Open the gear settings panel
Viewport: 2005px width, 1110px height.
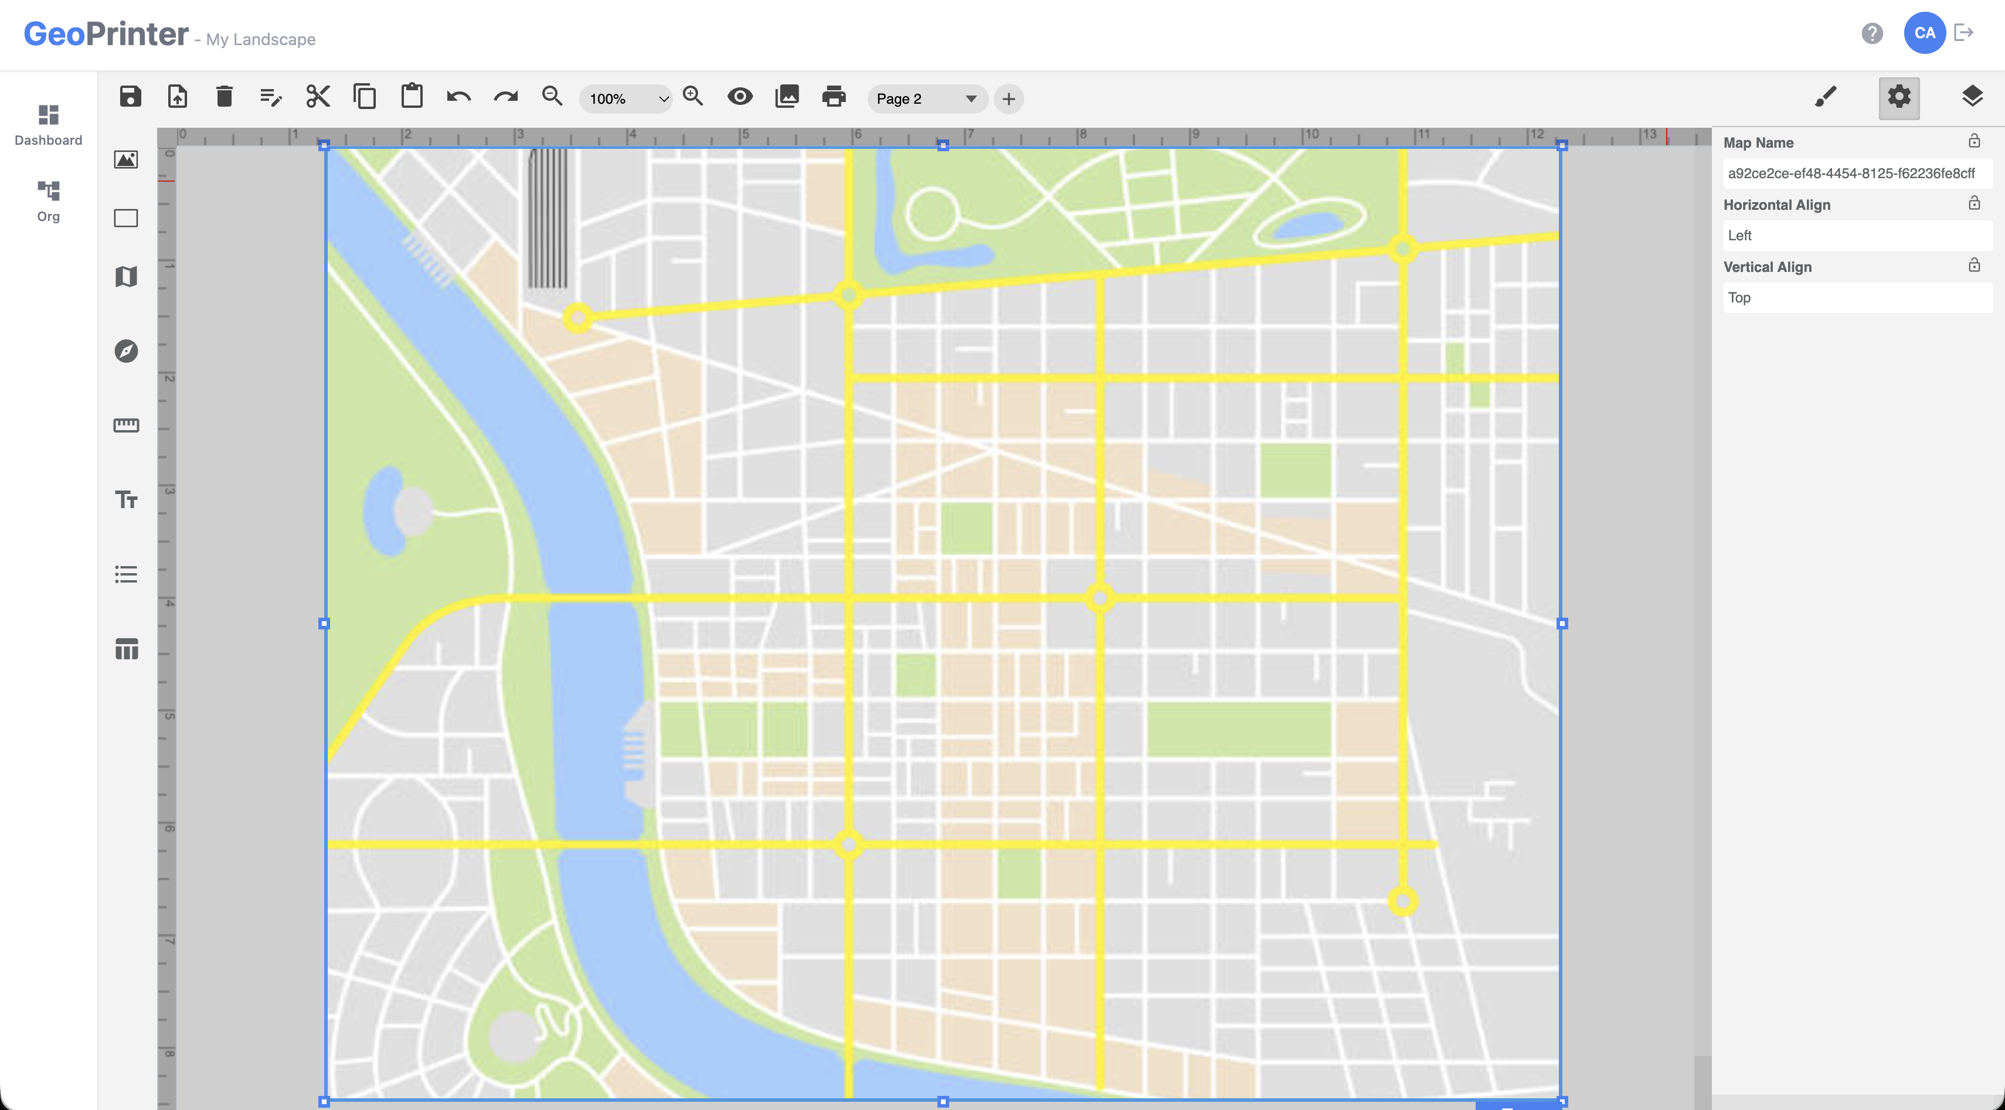[1899, 97]
